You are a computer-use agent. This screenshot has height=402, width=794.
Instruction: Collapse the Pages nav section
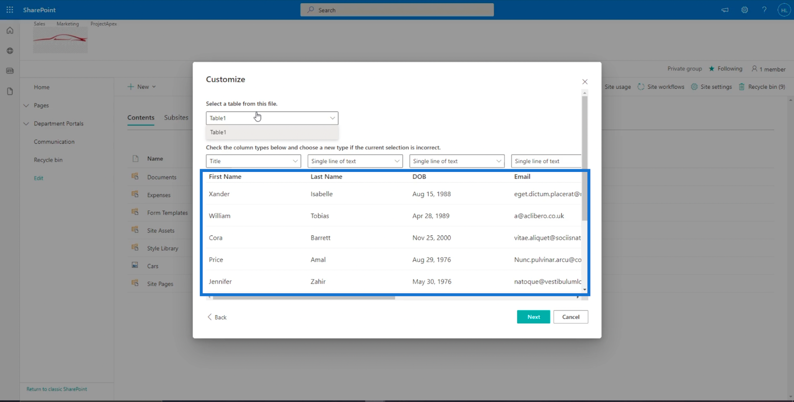pyautogui.click(x=26, y=106)
